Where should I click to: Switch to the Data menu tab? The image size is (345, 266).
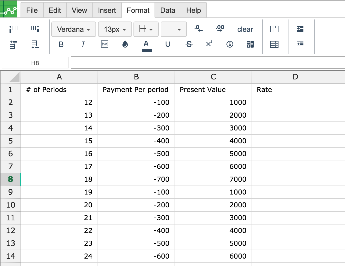[168, 11]
